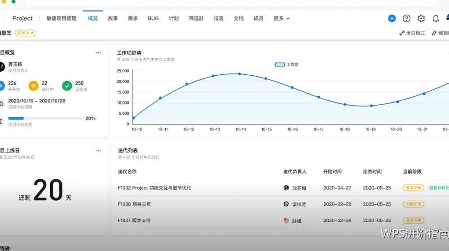This screenshot has height=251, width=449.
Task: Switch to the 报表 tab
Action: tap(219, 18)
